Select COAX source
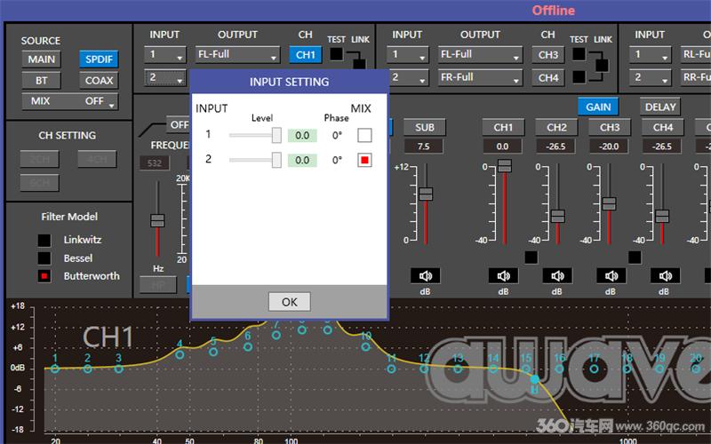Viewport: 711px width, 444px height. click(x=99, y=80)
